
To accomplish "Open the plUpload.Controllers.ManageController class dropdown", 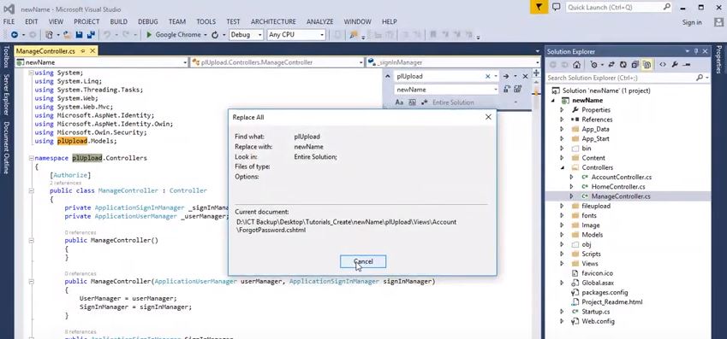I will (361, 62).
